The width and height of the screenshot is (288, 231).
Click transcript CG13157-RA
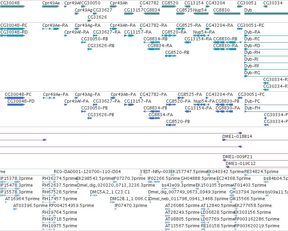click(x=138, y=32)
